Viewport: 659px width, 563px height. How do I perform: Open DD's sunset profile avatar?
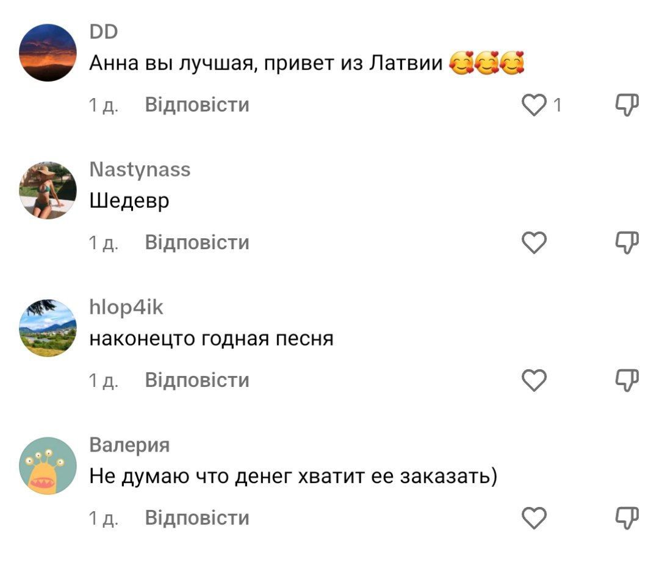coord(48,52)
